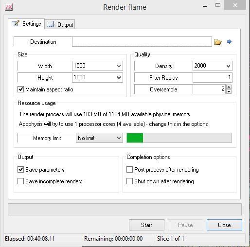Click the blue arrow icon beside Destination
This screenshot has height=247, width=250.
click(229, 42)
